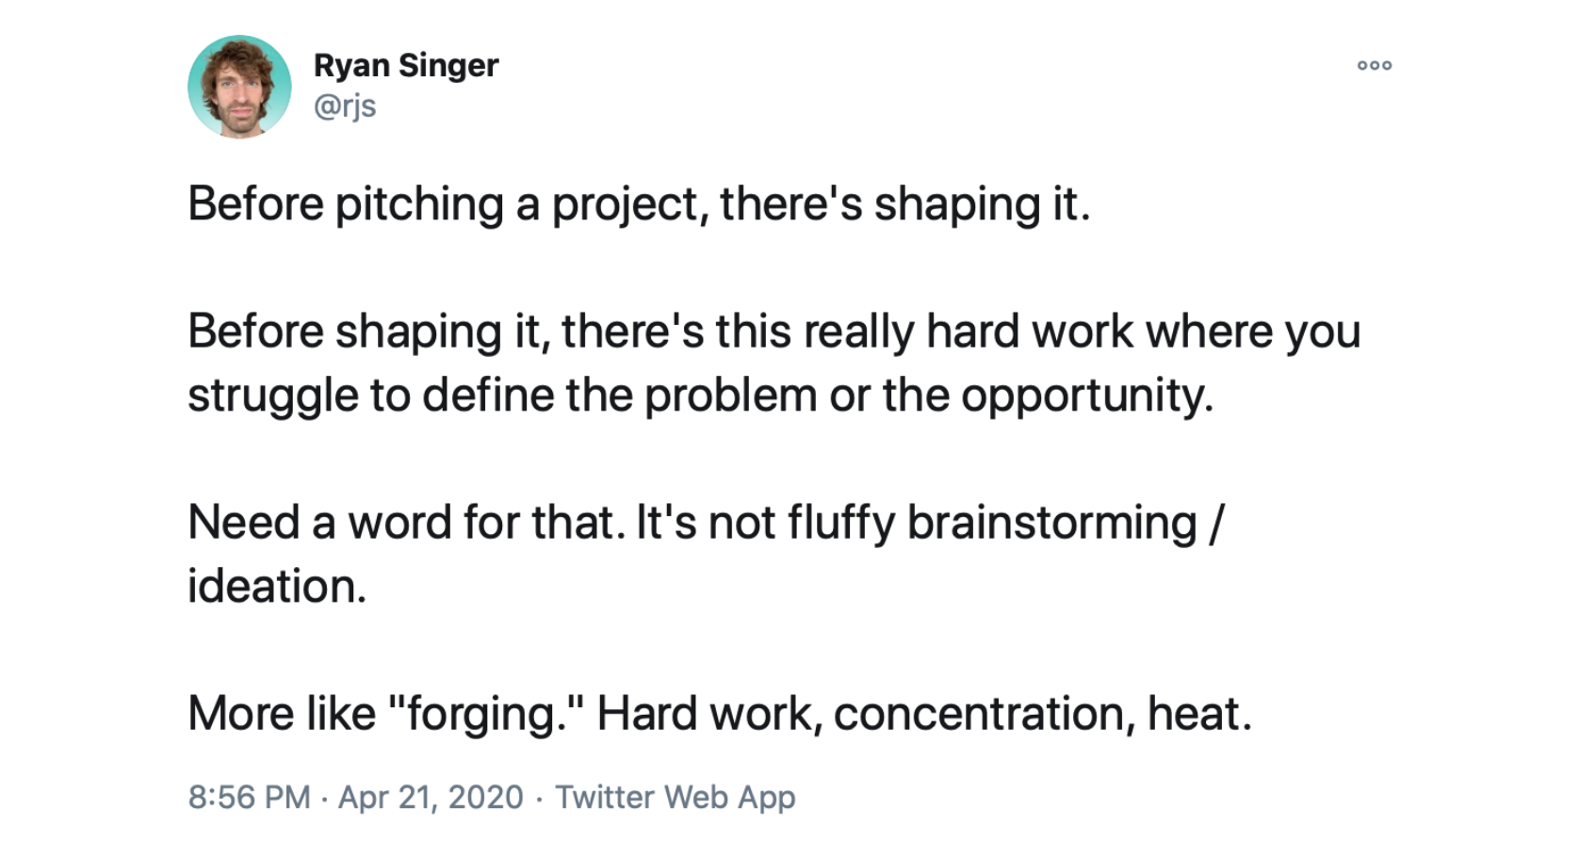Click the line 'struggle to define the problem'
Image resolution: width=1596 pixels, height=857 pixels.
point(701,396)
